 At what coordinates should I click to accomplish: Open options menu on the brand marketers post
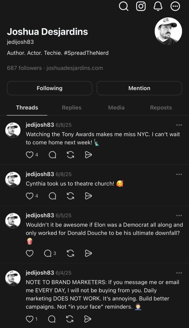tap(179, 273)
